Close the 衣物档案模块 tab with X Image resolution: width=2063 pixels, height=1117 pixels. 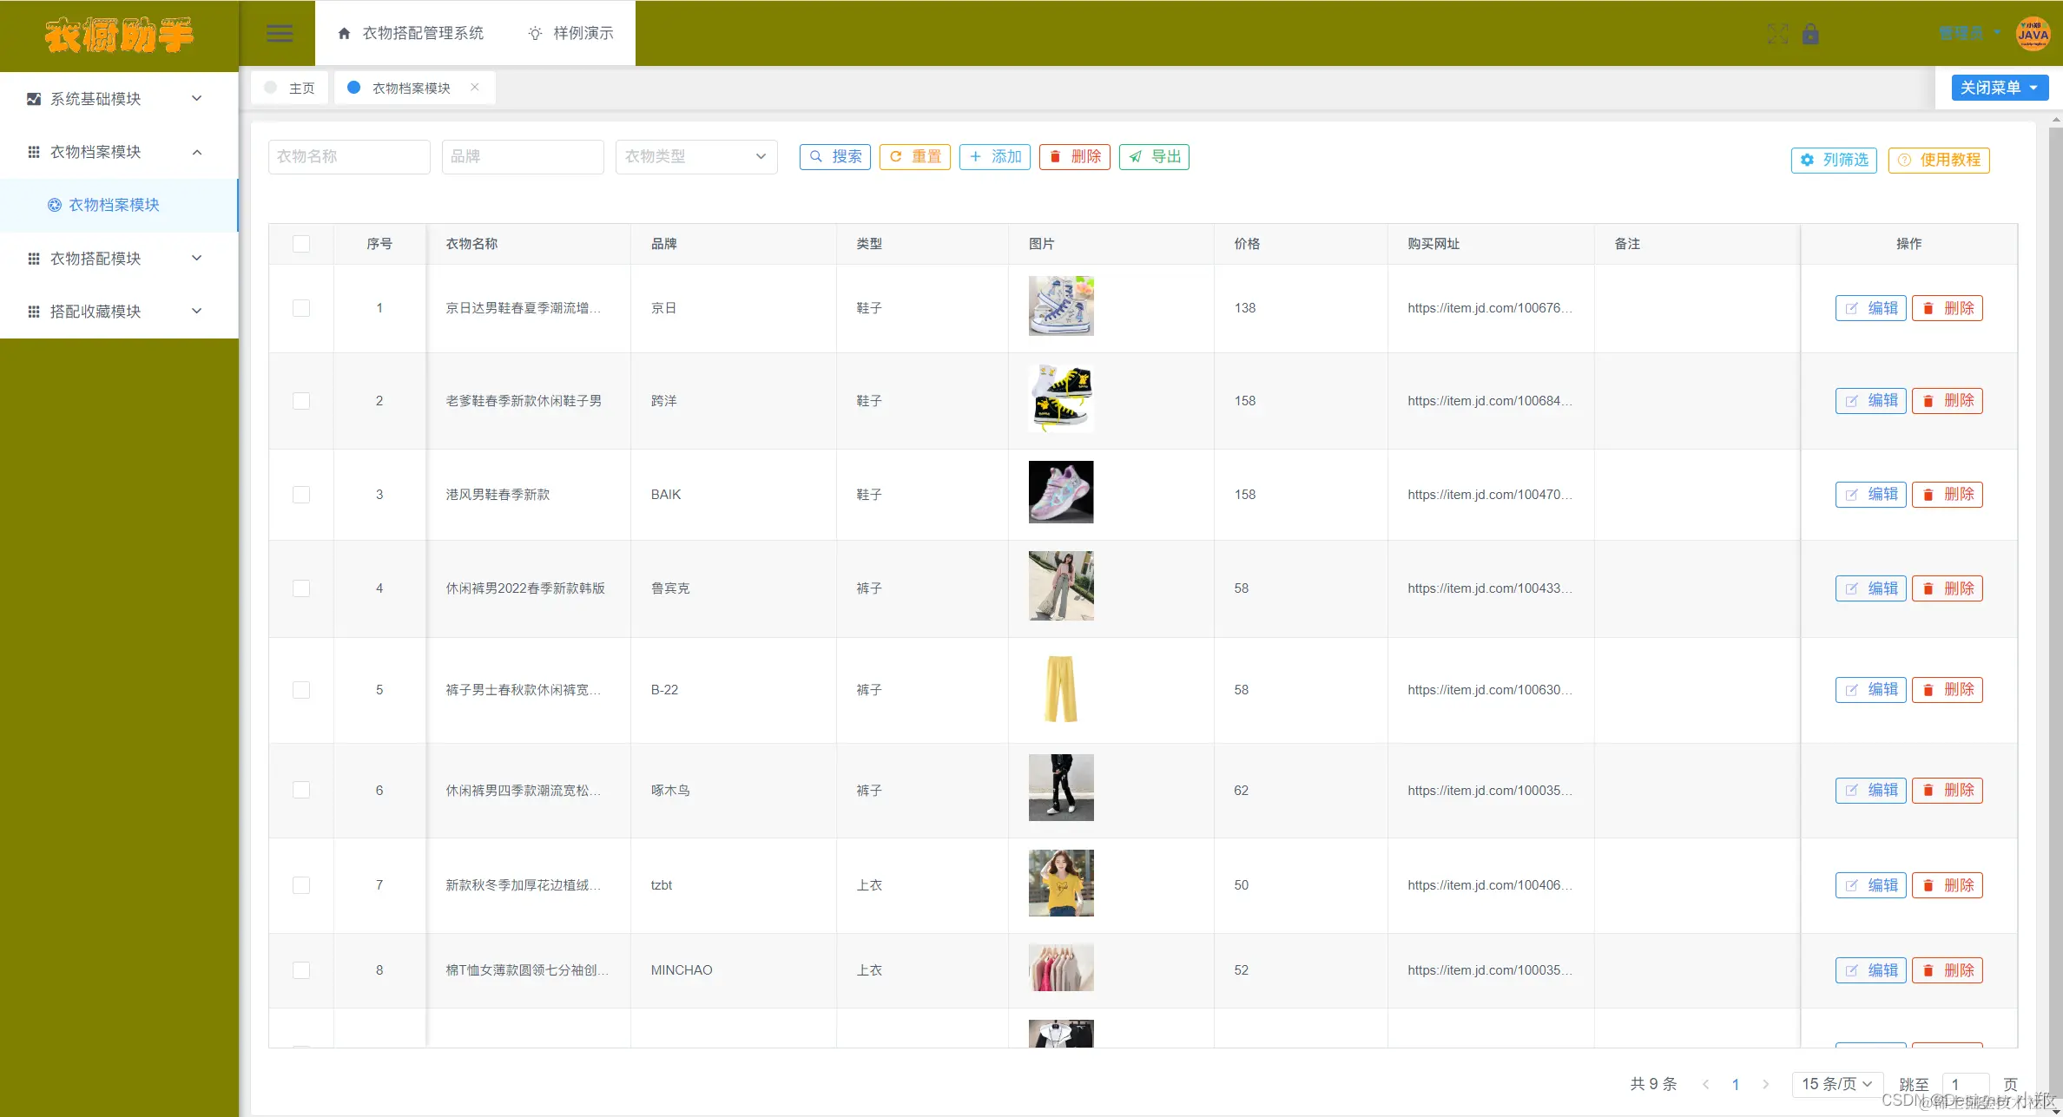tap(475, 87)
